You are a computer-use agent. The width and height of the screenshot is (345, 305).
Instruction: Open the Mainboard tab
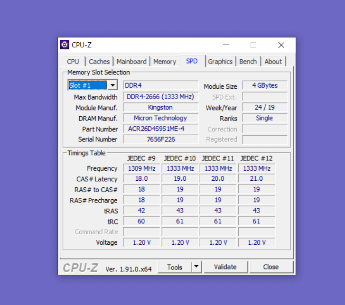pyautogui.click(x=131, y=62)
